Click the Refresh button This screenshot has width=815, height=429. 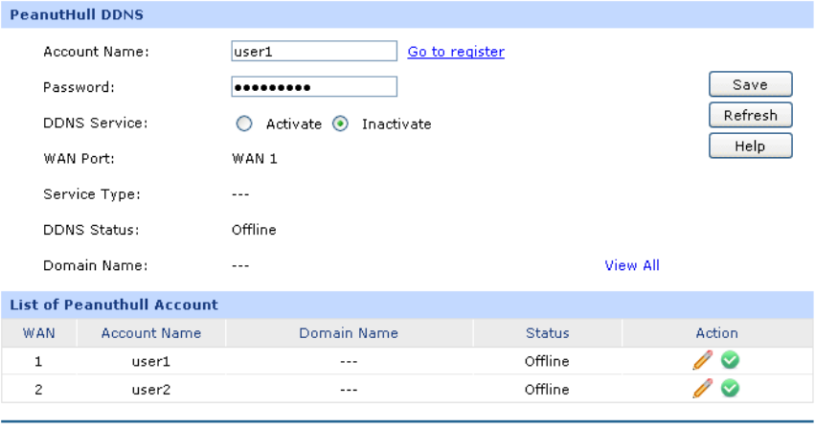coord(751,115)
